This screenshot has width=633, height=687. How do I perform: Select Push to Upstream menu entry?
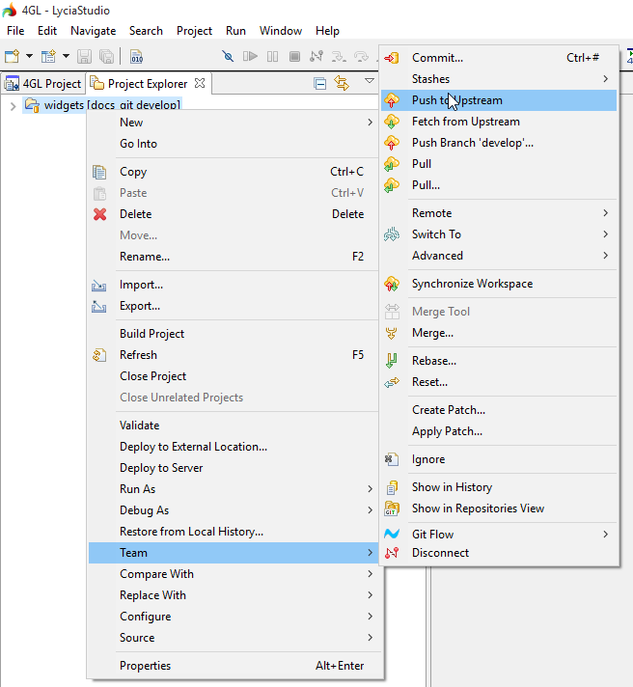(456, 100)
